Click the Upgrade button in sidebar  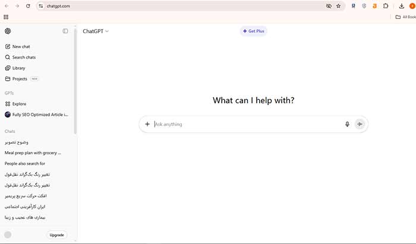point(57,235)
